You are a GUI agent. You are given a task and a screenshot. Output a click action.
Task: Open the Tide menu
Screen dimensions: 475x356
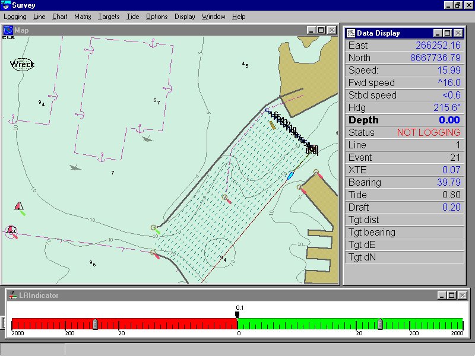[133, 17]
